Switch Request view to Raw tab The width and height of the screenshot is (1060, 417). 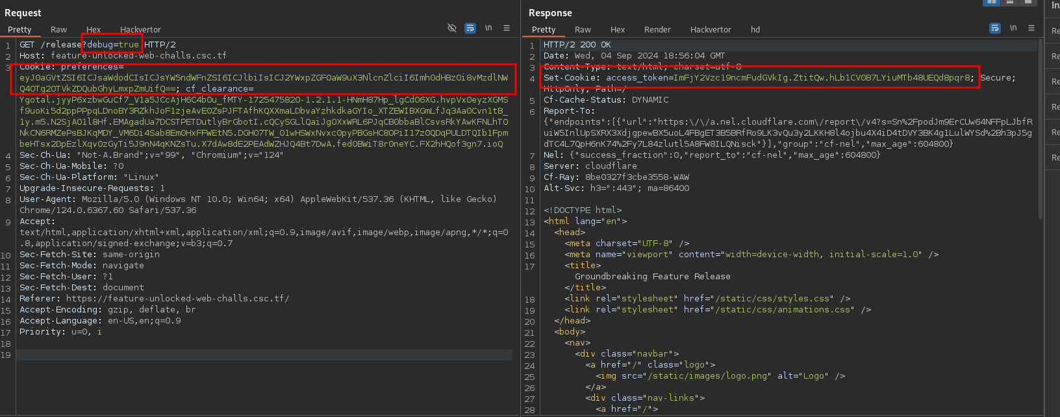[x=58, y=30]
